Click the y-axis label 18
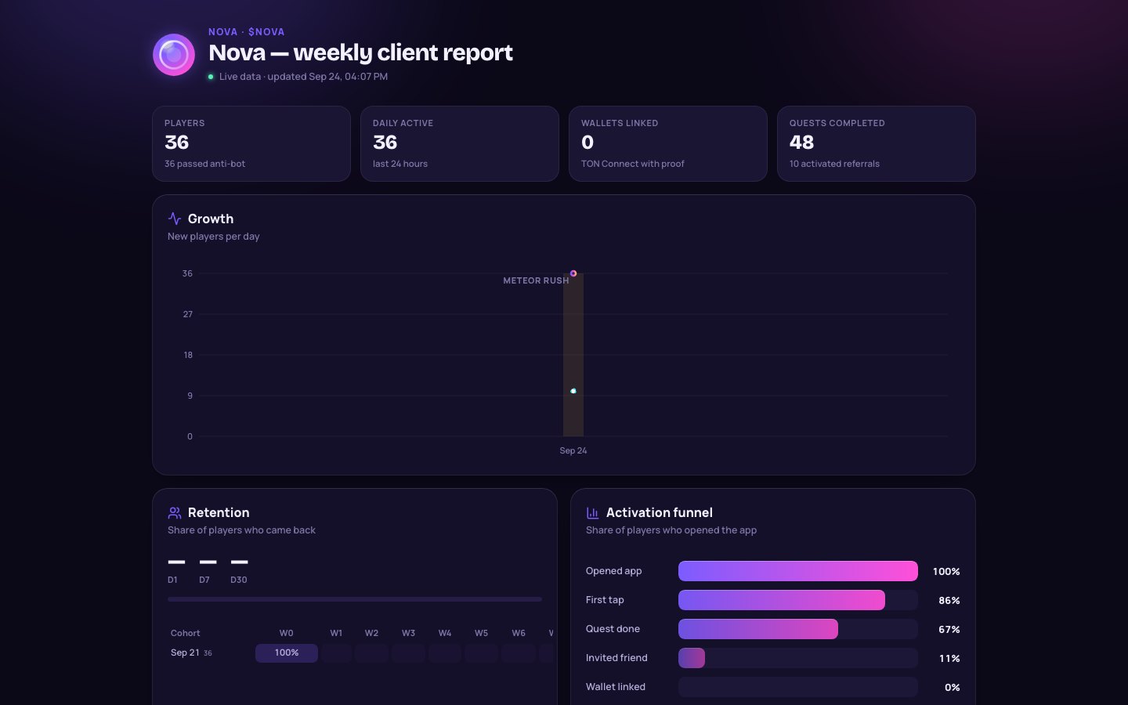 pos(188,355)
